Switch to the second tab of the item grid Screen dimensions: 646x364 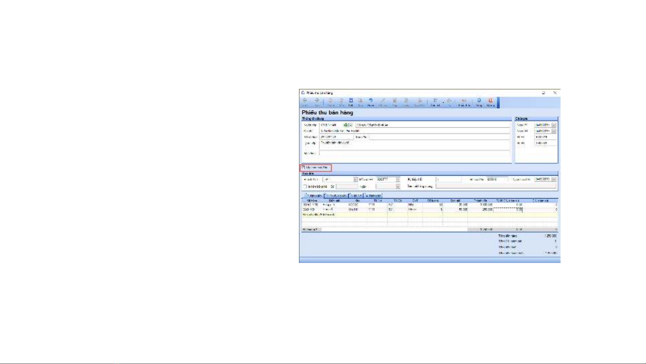pyautogui.click(x=336, y=196)
